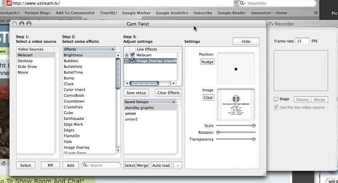
Task: Click the Deploy button in Recorder window
Action: tap(302, 99)
